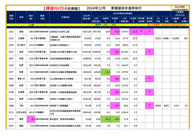The image size is (194, 137).
Task: Click the company name 台達電
Action: 21,92
